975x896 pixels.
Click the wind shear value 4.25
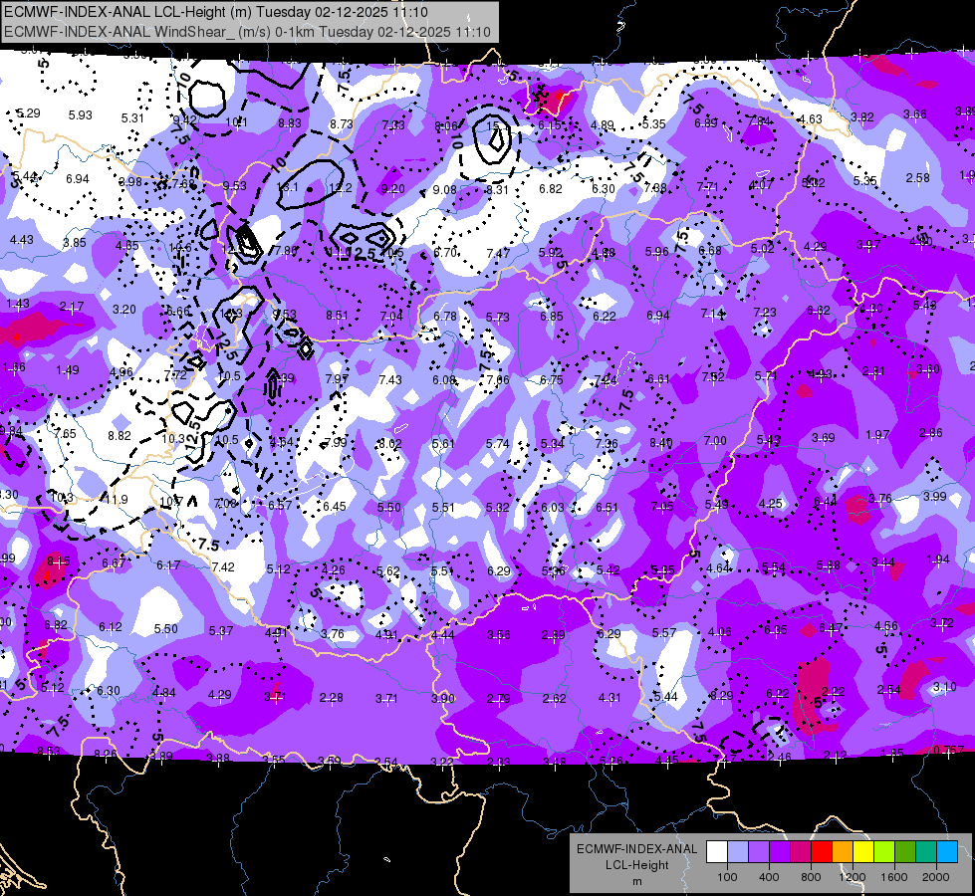tap(770, 503)
